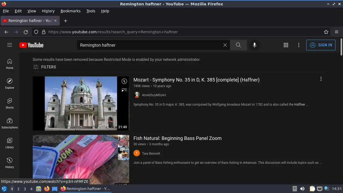Image resolution: width=343 pixels, height=193 pixels.
Task: Open Shorts in the sidebar
Action: click(x=10, y=103)
